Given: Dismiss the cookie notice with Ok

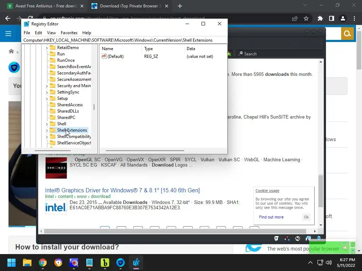Looking at the screenshot, I should point(306,217).
